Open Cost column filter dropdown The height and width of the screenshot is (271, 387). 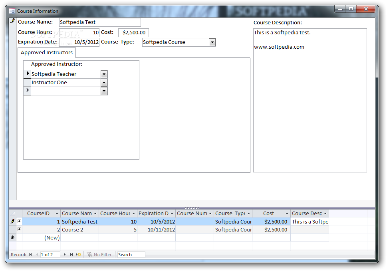coord(287,214)
